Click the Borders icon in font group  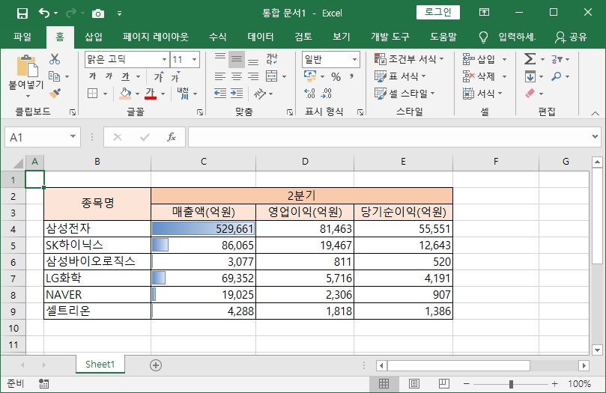(x=92, y=93)
